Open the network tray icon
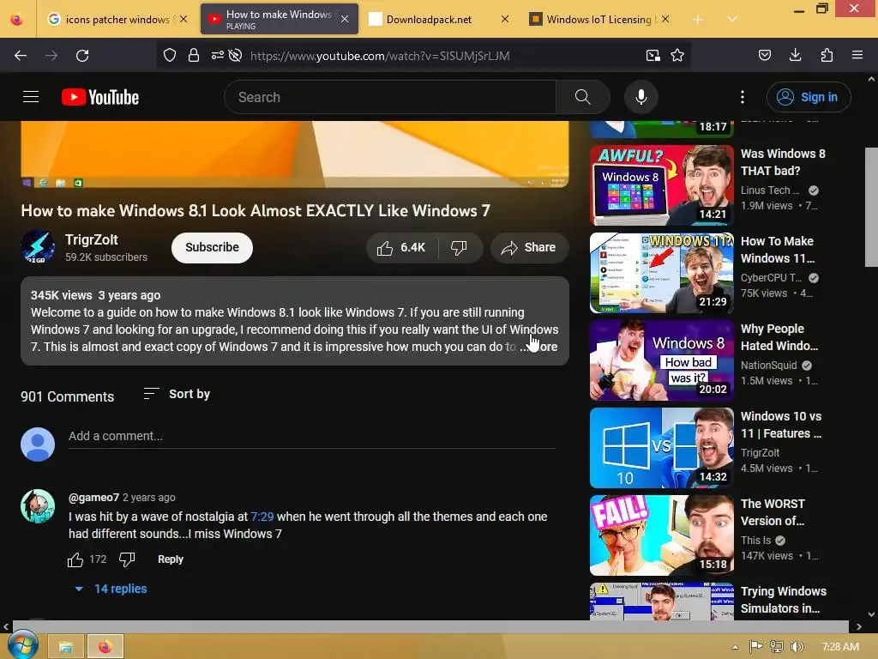 pyautogui.click(x=777, y=647)
